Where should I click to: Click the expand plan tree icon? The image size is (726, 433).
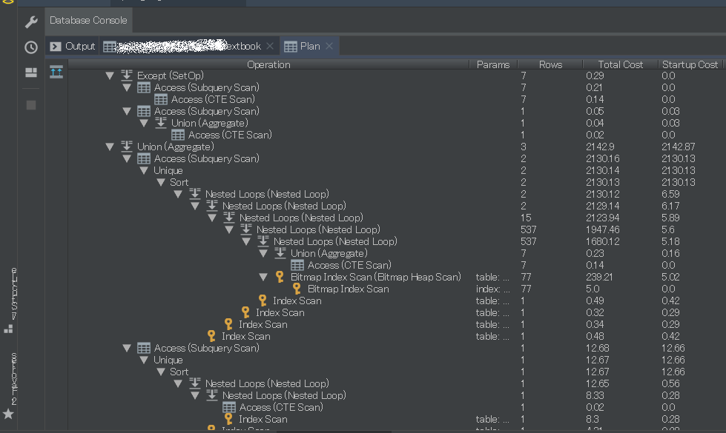coord(56,72)
